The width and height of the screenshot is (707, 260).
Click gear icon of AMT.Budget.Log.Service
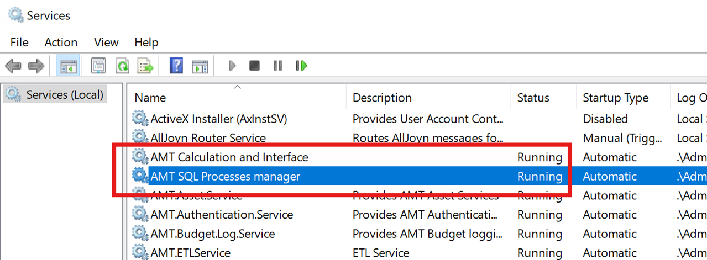pyautogui.click(x=140, y=233)
